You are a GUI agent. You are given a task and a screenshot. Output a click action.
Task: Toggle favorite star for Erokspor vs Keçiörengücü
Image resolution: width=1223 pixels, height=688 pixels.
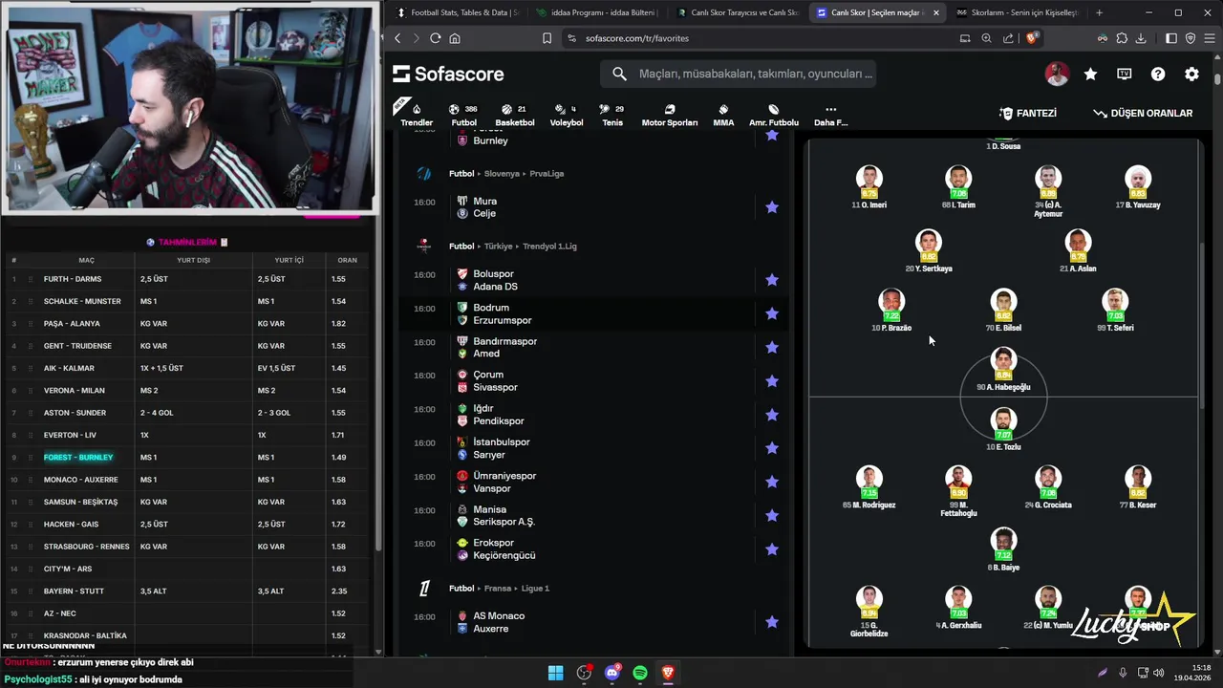772,549
